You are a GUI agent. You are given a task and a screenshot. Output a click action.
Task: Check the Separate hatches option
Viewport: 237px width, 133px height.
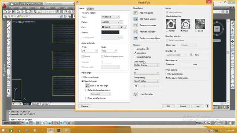click(135, 57)
